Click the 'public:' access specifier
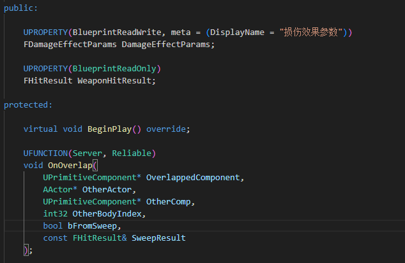The width and height of the screenshot is (405, 263). coord(20,8)
